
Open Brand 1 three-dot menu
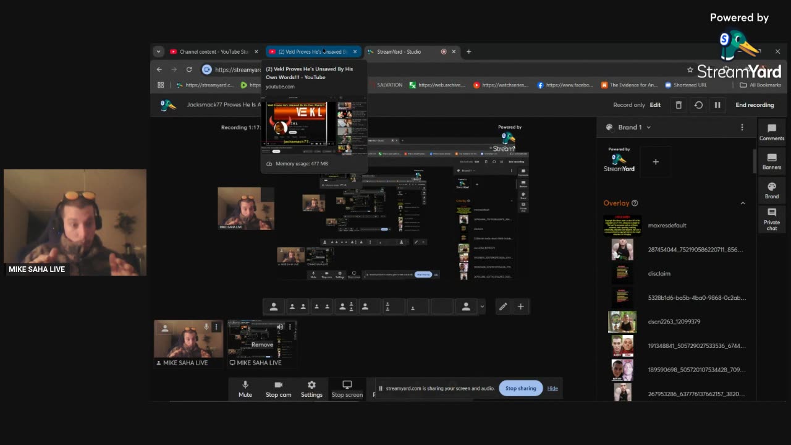(x=742, y=127)
